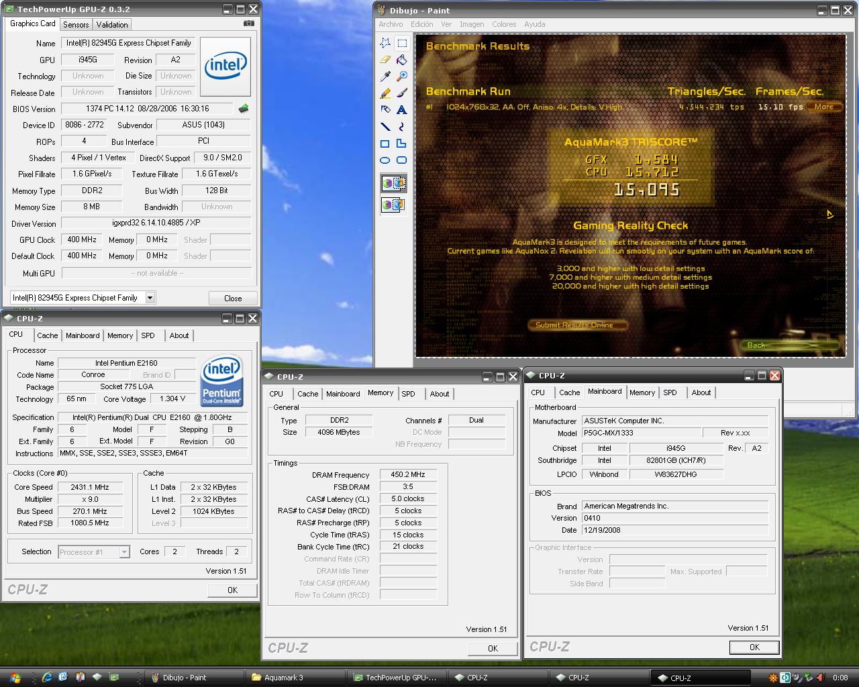
Task: Open the Colores menu in Paint
Action: tap(504, 24)
